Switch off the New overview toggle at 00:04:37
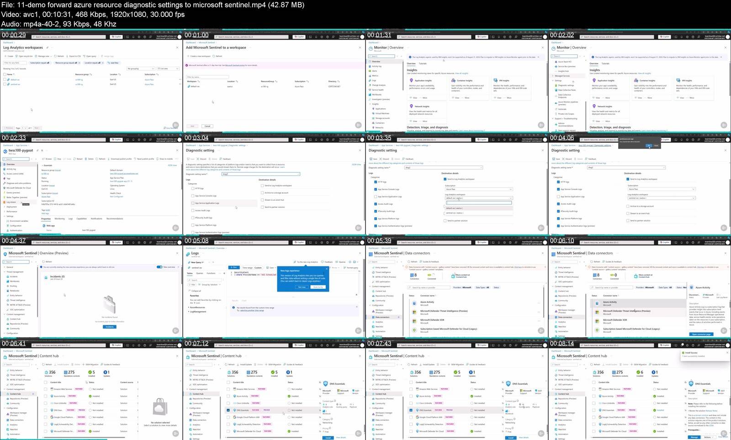731x440 pixels. tap(159, 267)
